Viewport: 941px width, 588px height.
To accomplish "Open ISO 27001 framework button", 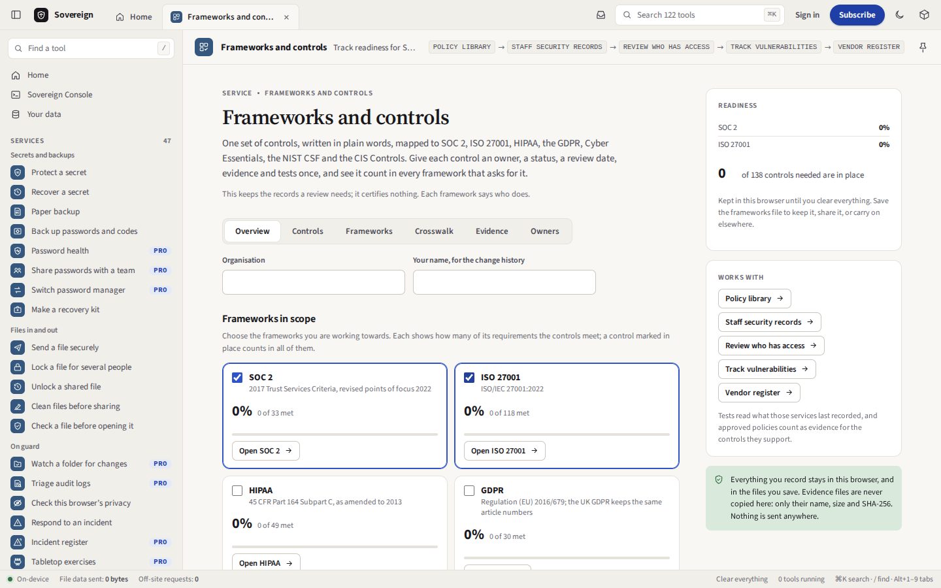I will (504, 451).
